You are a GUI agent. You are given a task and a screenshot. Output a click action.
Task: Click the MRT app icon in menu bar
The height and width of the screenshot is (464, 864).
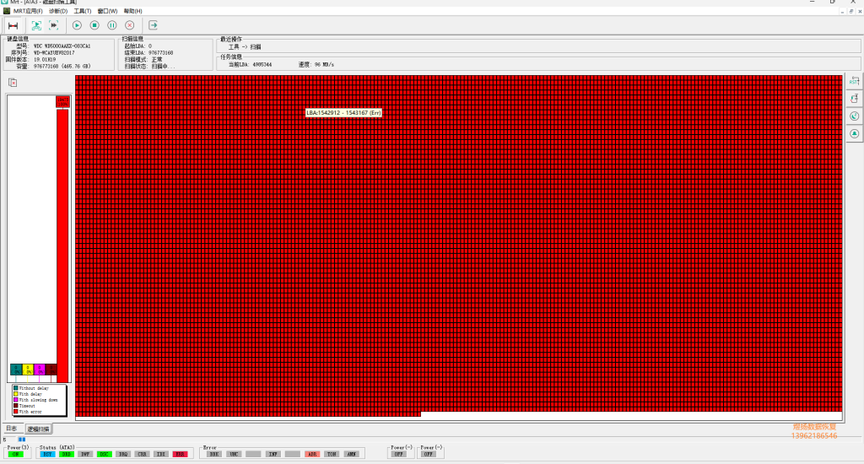coord(7,11)
